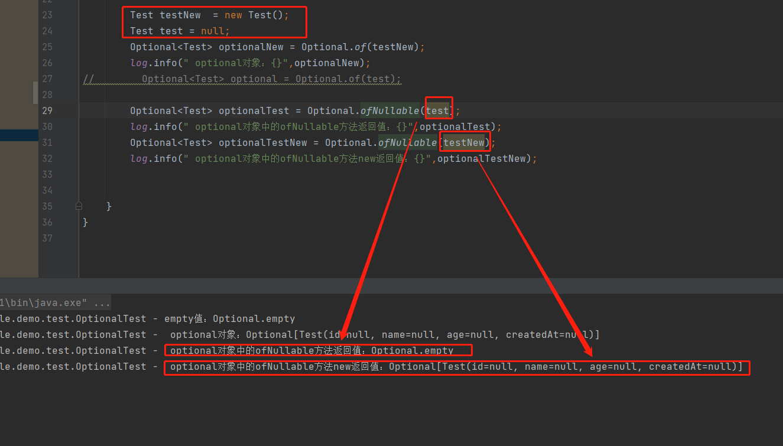The width and height of the screenshot is (783, 446).
Task: Click the 'test' argument on line 29
Action: (438, 110)
